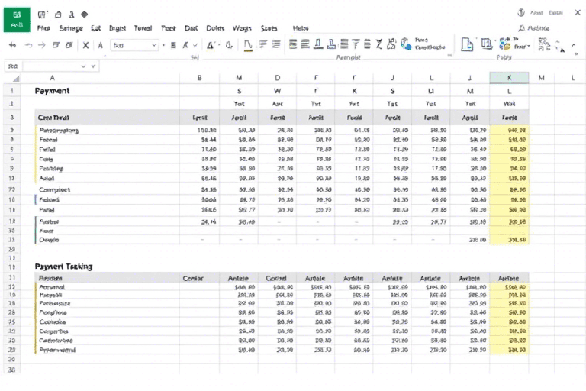Open the Files menu
Viewport: 586px width, 391px height.
(x=43, y=27)
